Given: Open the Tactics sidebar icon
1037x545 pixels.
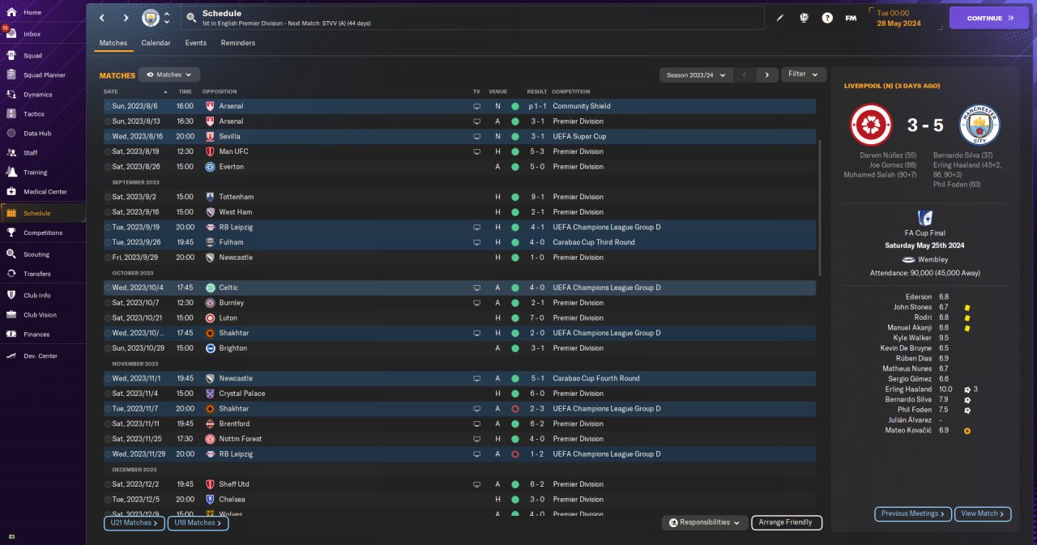Looking at the screenshot, I should 11,114.
